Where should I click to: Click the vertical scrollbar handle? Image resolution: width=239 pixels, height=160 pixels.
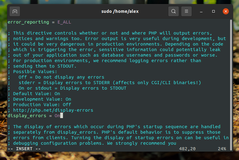click(231, 85)
